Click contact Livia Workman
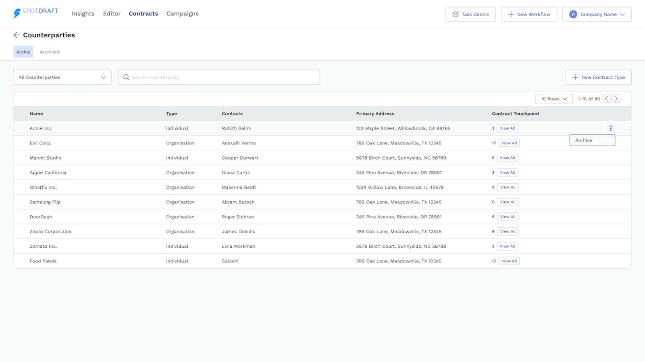 click(239, 246)
